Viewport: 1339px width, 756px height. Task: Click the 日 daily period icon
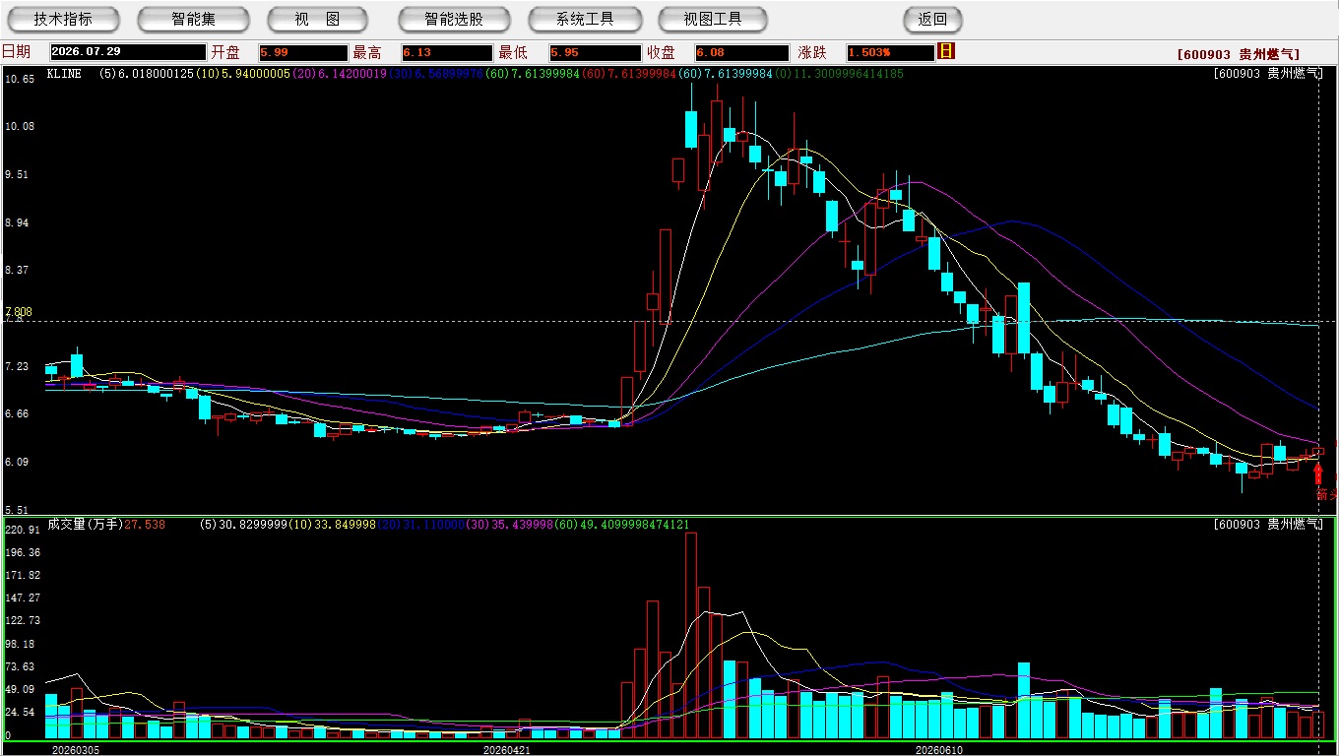tap(946, 51)
